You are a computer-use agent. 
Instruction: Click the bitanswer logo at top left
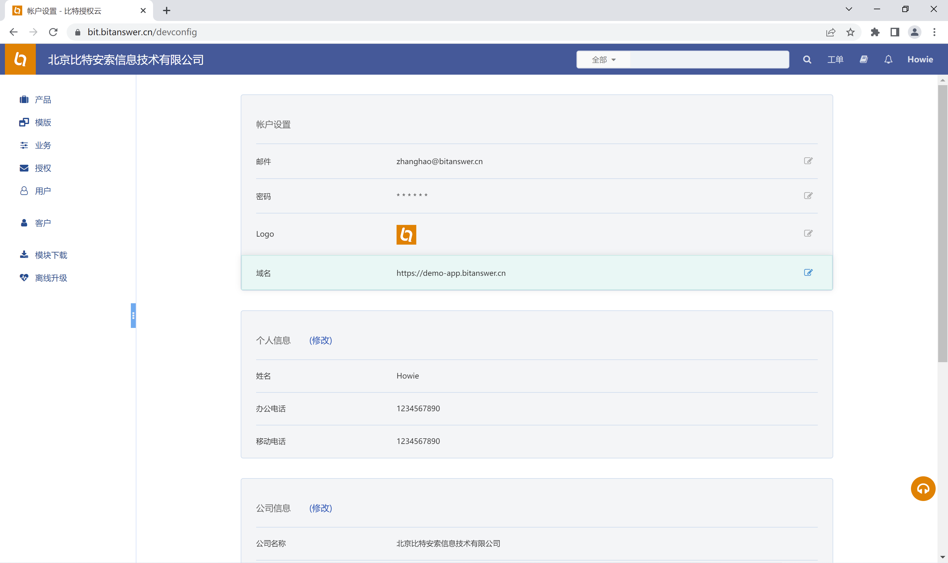pos(20,59)
